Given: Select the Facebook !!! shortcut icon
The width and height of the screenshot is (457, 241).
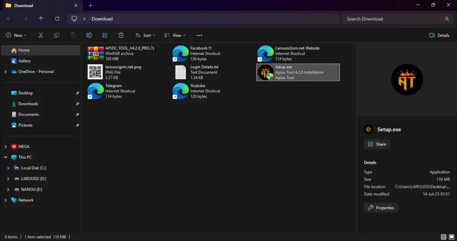Looking at the screenshot, I should pyautogui.click(x=180, y=53).
